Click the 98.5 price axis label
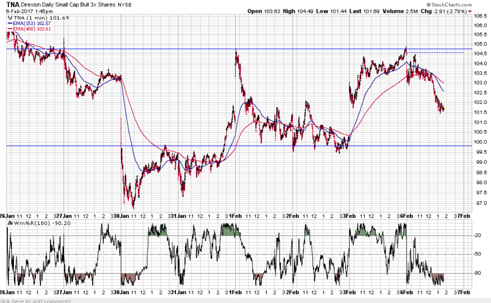Image resolution: width=491 pixels, height=303 pixels. pyautogui.click(x=482, y=173)
